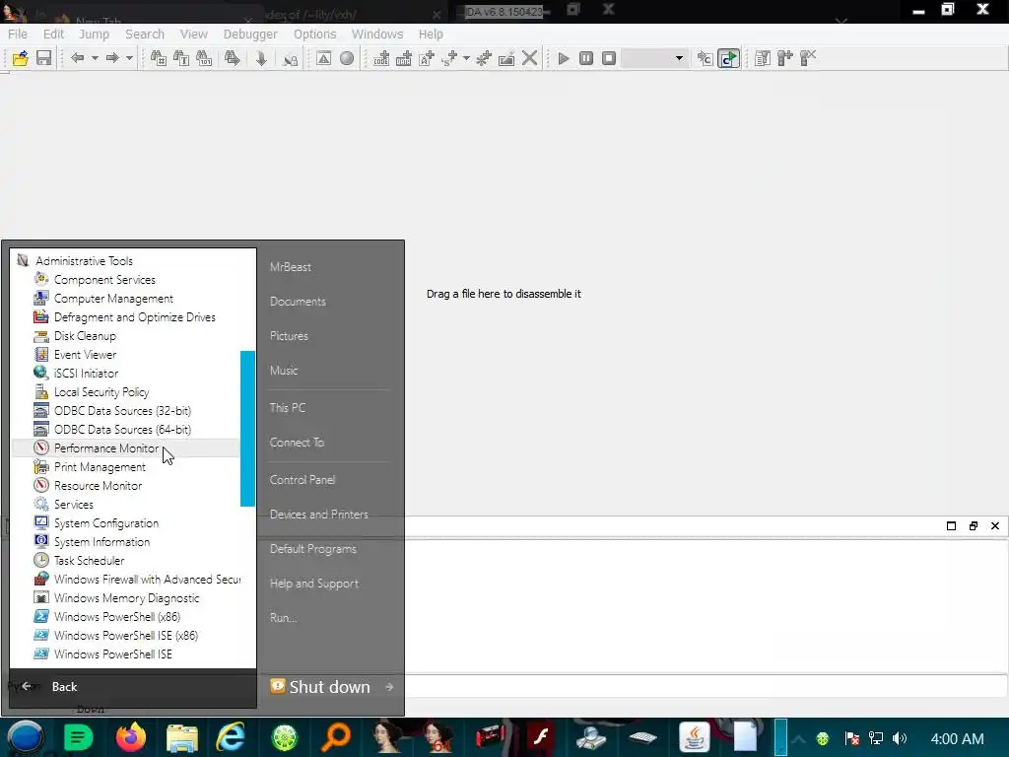
Task: Open Devices and Printers
Action: [x=319, y=515]
